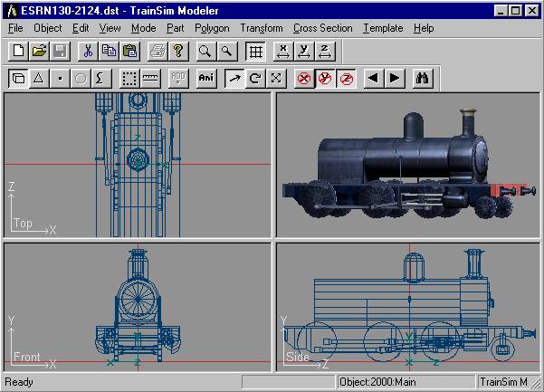Click the x-axis double-arrow button
This screenshot has height=392, width=544.
(x=283, y=52)
